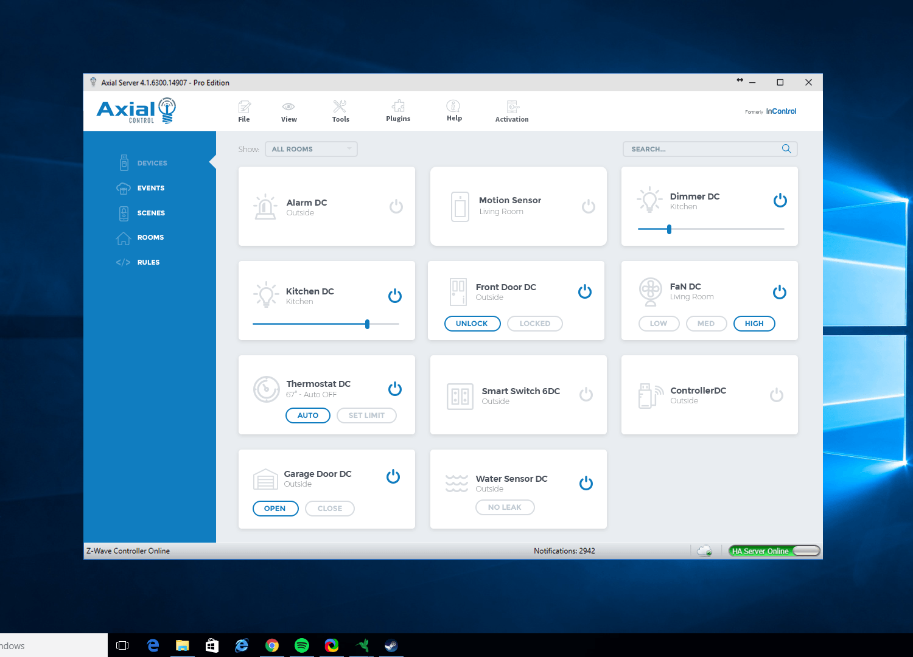Click the Water Sensor DC waves icon

[x=456, y=484]
